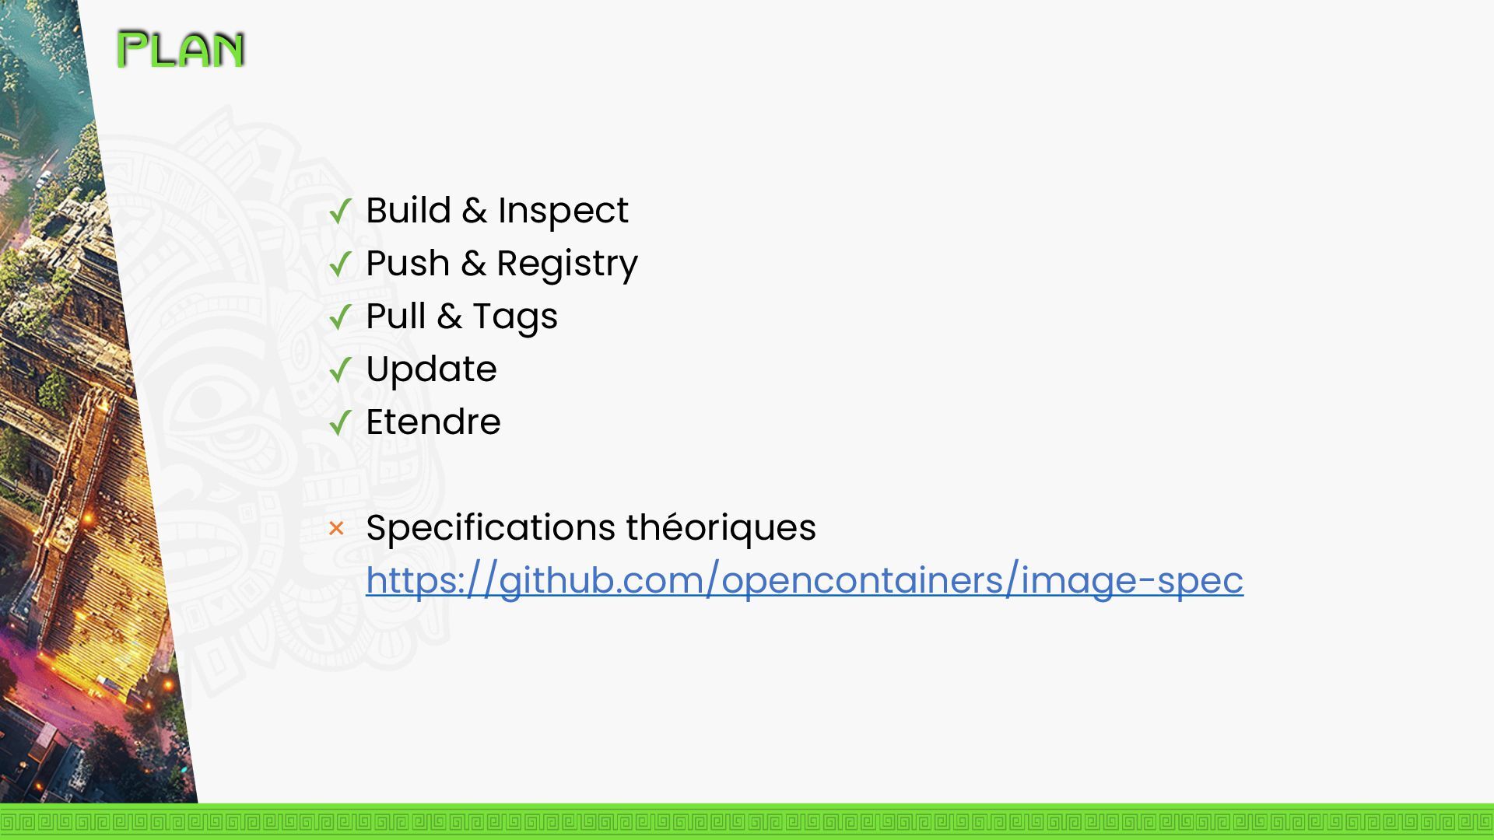
Task: Open the opencontainers image-spec GitHub link
Action: point(805,580)
